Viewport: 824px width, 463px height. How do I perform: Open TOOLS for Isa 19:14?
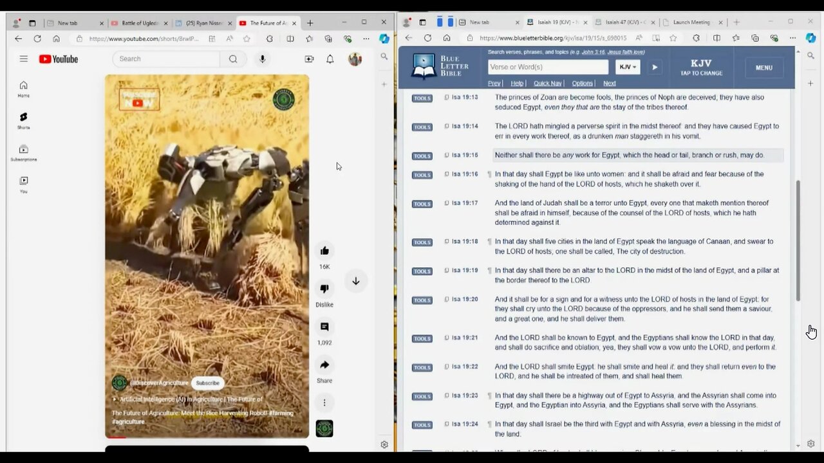pos(422,127)
